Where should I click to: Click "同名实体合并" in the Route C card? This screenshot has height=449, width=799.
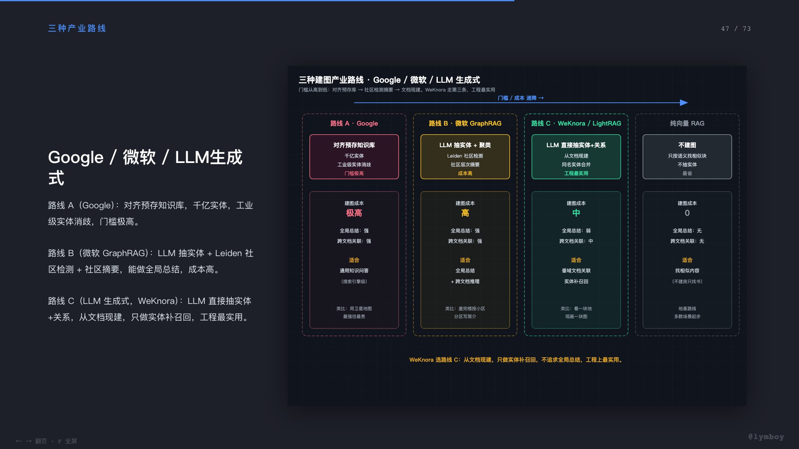tap(576, 165)
